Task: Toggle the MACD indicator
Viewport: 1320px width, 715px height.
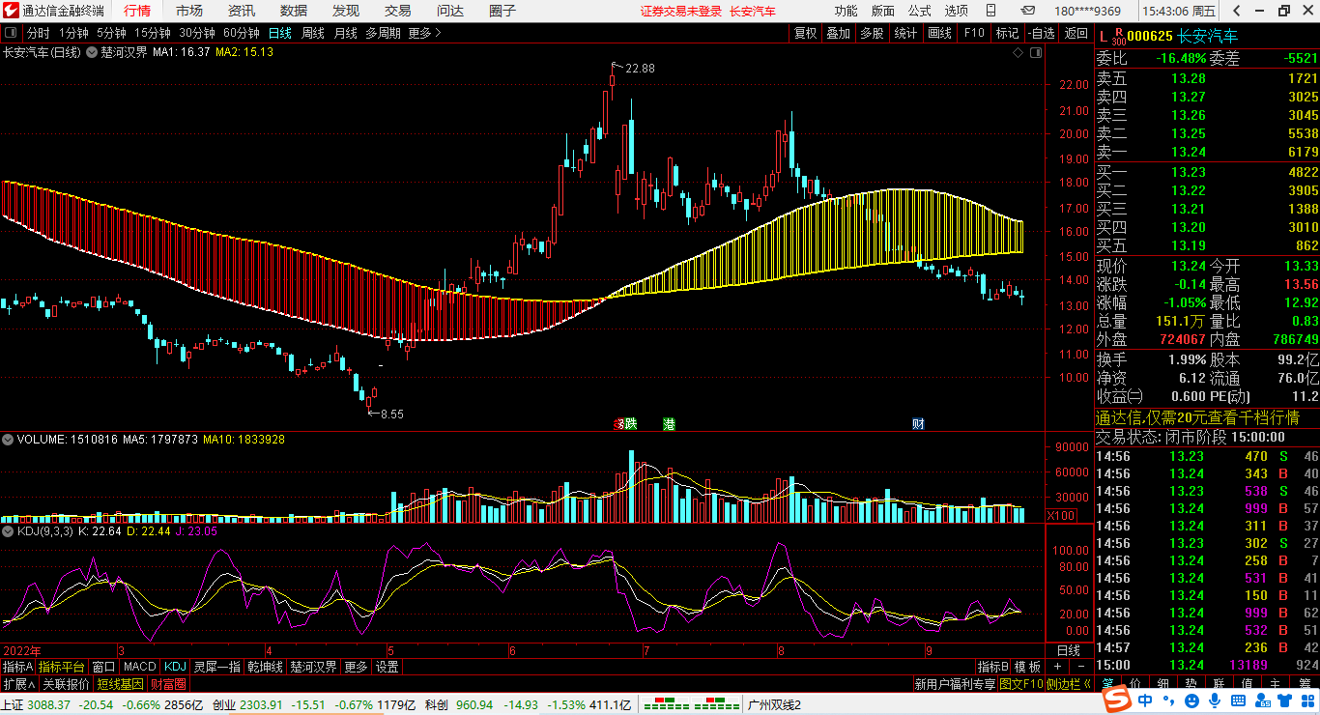Action: click(139, 667)
